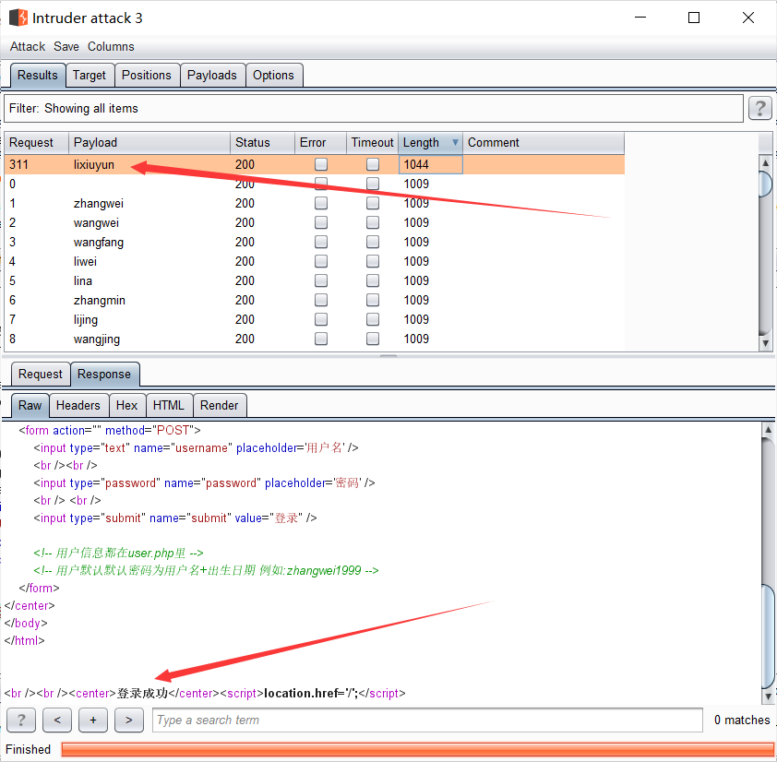The width and height of the screenshot is (777, 762).
Task: Switch to the Target tab
Action: point(90,76)
